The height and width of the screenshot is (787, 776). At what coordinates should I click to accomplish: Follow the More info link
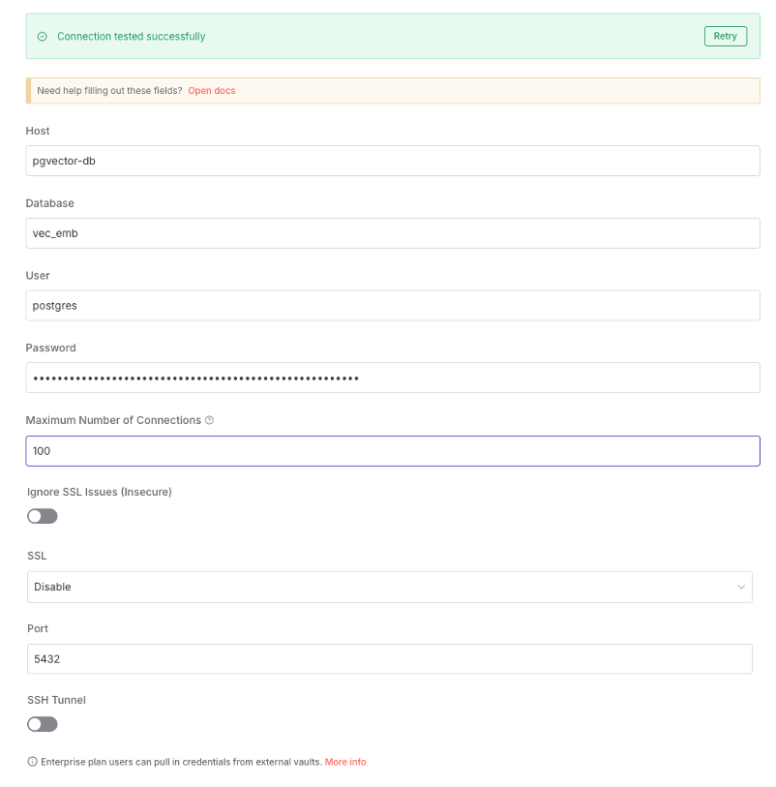[x=345, y=762]
